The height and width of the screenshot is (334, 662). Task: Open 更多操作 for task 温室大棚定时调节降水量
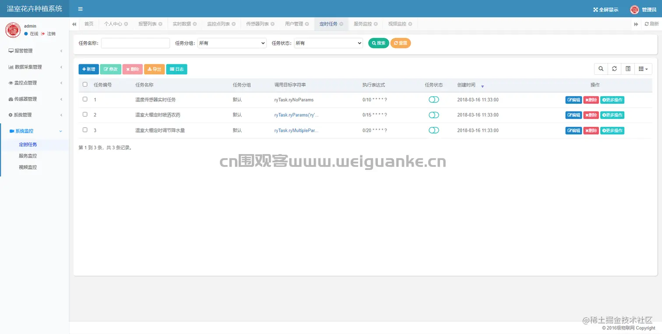(612, 130)
